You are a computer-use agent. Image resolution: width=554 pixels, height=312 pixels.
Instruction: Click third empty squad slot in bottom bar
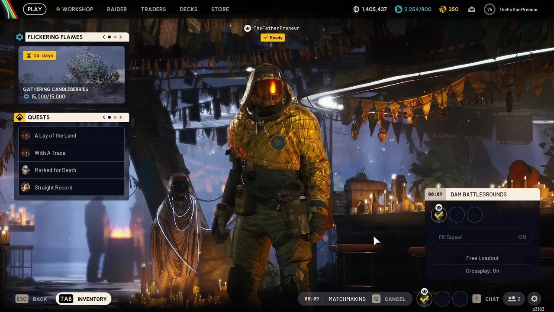(x=460, y=299)
